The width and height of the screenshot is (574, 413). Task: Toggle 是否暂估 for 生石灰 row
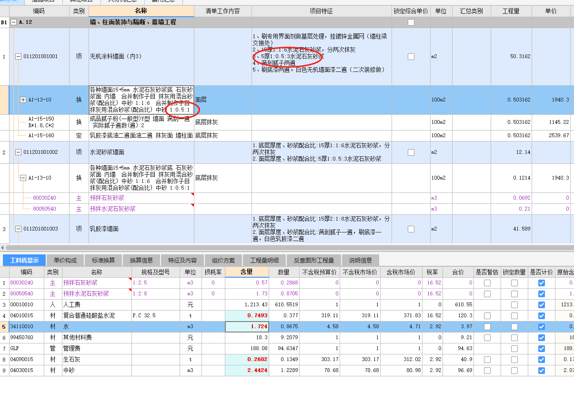pyautogui.click(x=487, y=360)
